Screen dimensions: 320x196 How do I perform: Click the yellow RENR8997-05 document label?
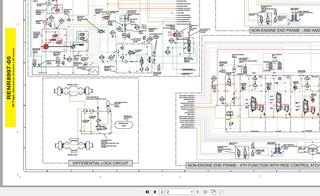click(x=10, y=78)
